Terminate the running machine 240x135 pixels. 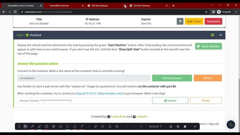point(213,21)
